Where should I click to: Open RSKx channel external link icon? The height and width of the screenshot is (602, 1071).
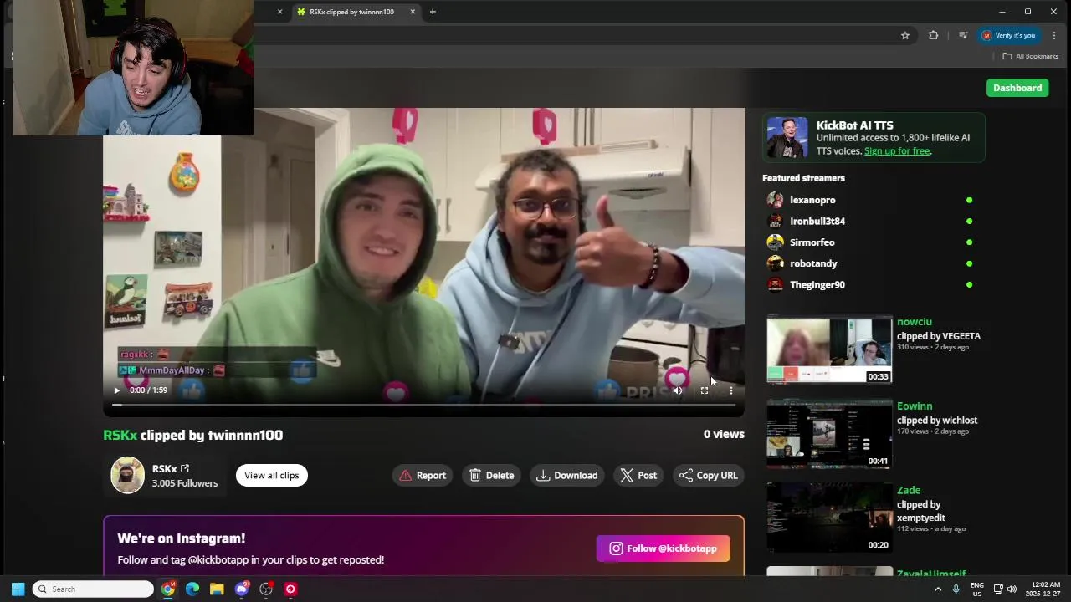coord(185,468)
